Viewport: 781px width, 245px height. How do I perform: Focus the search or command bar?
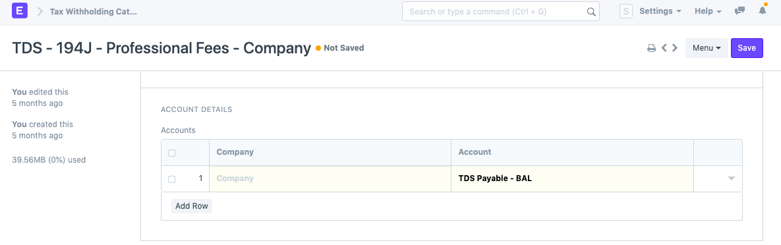(501, 11)
